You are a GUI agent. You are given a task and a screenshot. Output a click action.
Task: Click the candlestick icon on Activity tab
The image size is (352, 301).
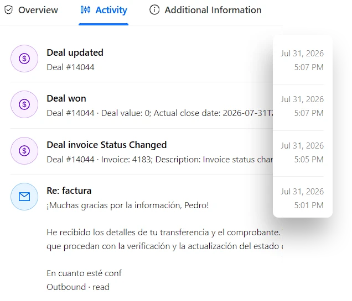(x=86, y=10)
